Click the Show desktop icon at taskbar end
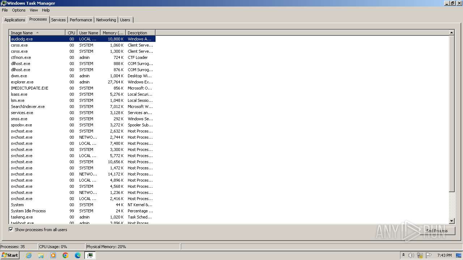 [459, 255]
